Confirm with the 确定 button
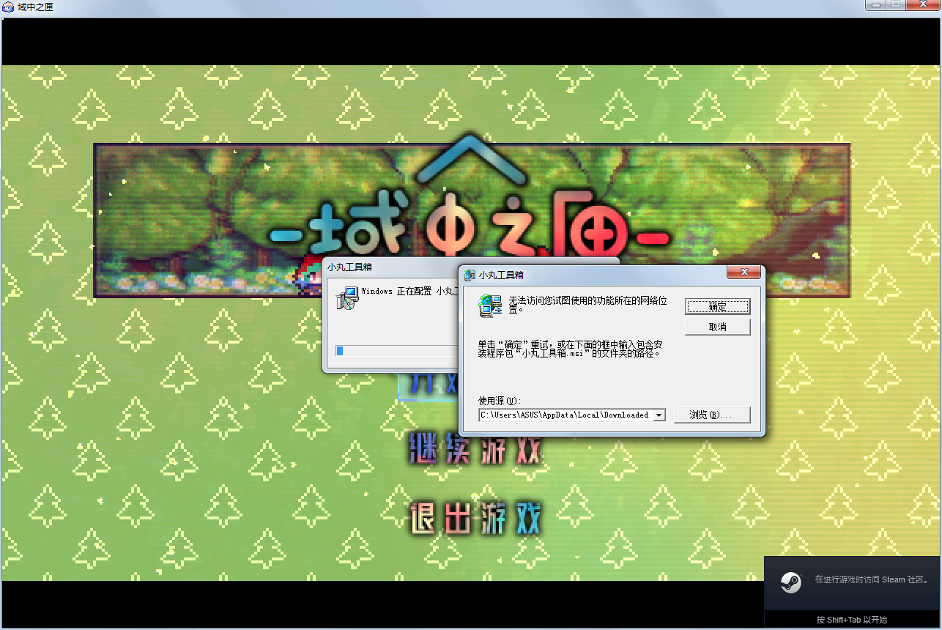Image resolution: width=942 pixels, height=630 pixels. [x=717, y=306]
